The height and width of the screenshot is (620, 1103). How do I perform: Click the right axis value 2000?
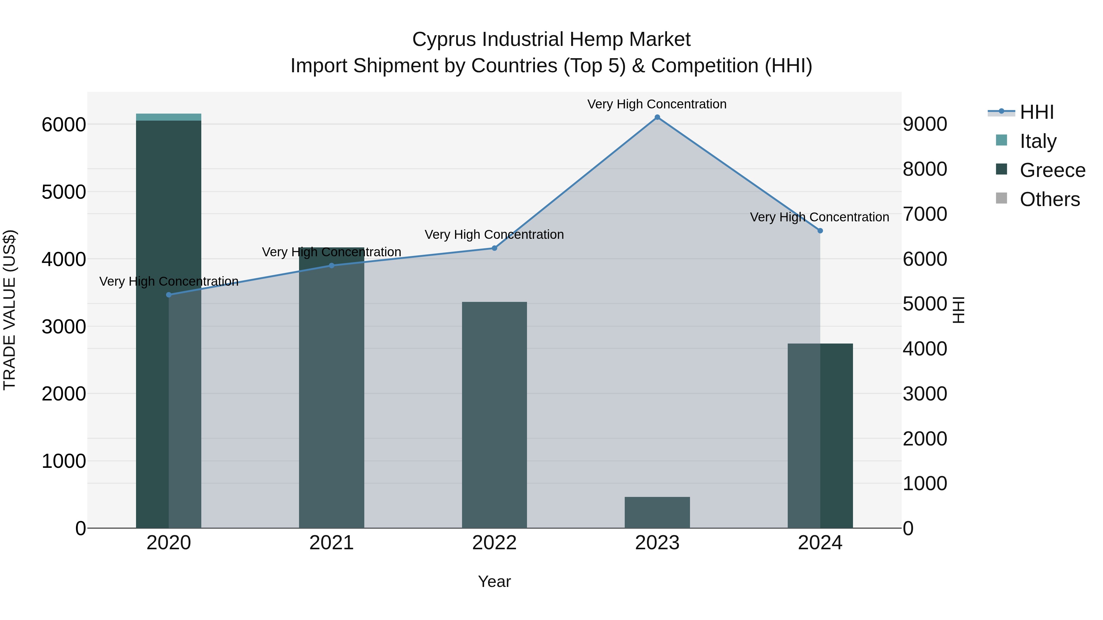[925, 438]
